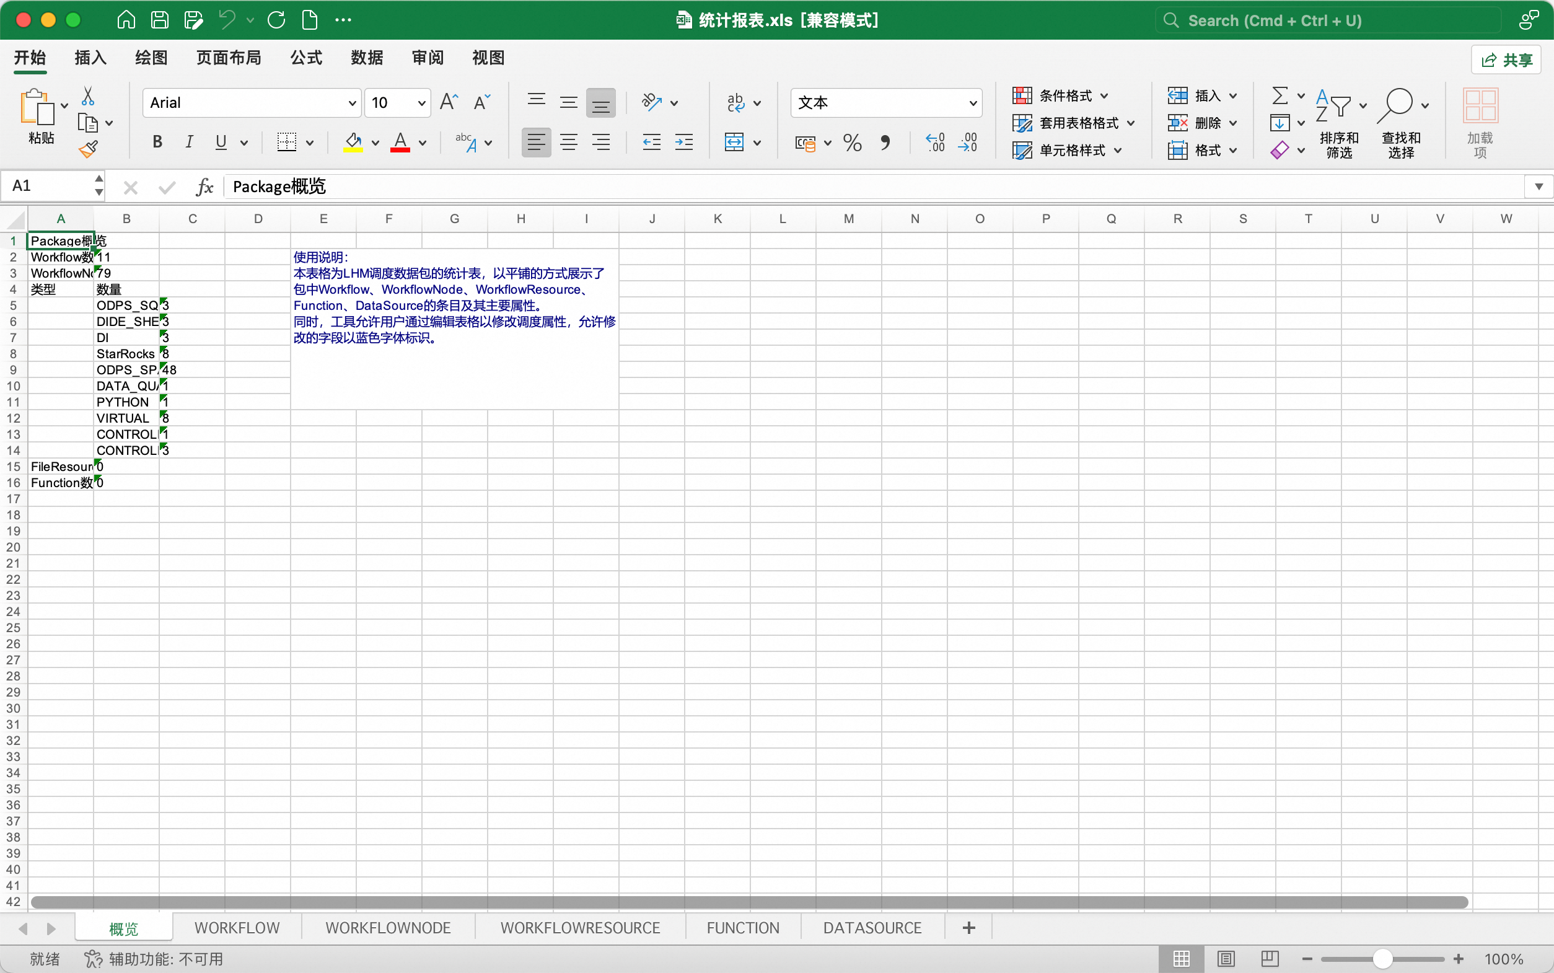Click the horizontal scrollbar

click(x=749, y=903)
